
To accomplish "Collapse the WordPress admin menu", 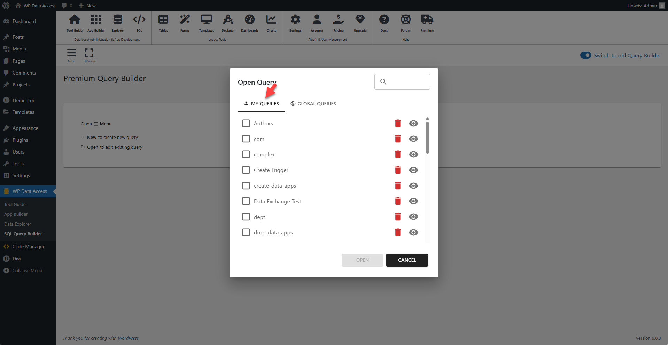I will [27, 271].
